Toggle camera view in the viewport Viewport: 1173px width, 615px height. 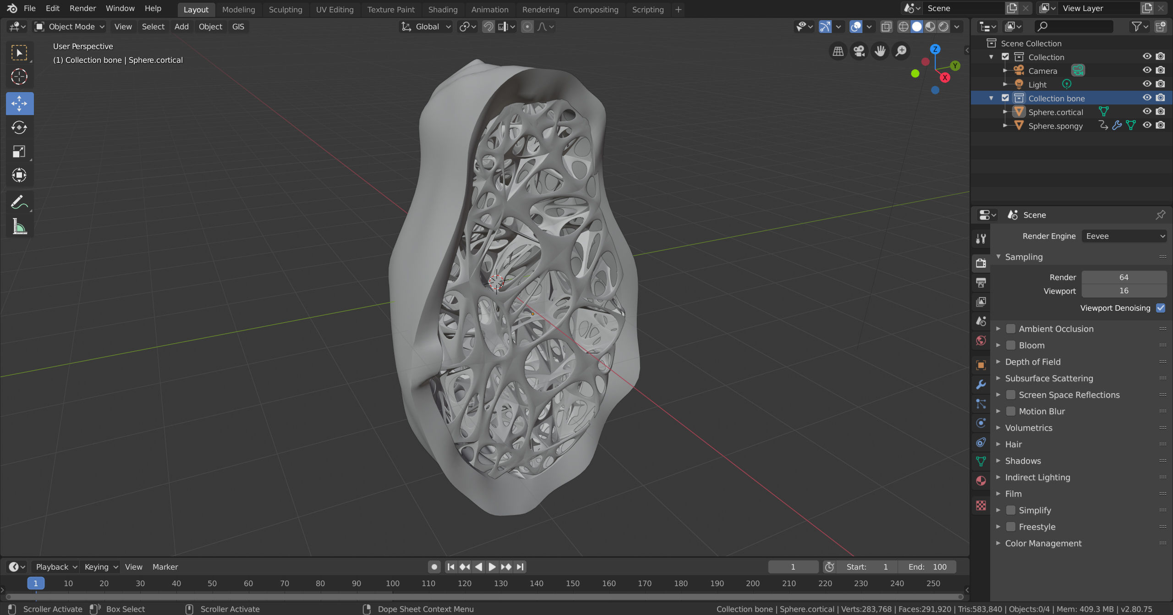click(x=859, y=51)
